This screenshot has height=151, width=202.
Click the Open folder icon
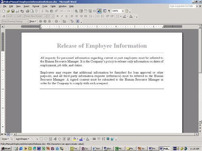click(x=8, y=11)
